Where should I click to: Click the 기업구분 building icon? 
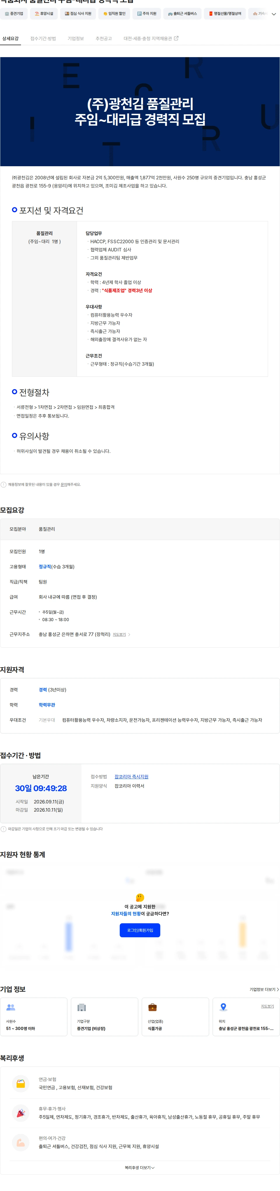pos(82,1007)
